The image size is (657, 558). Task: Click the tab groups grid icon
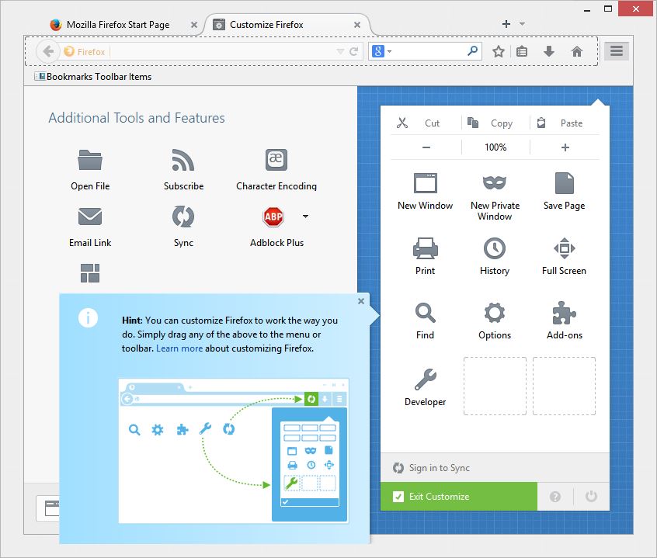[90, 273]
